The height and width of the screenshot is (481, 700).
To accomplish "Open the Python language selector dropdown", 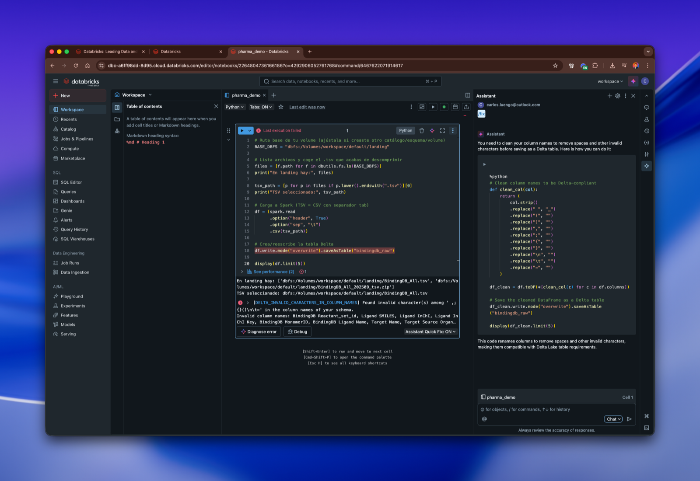I will 234,107.
